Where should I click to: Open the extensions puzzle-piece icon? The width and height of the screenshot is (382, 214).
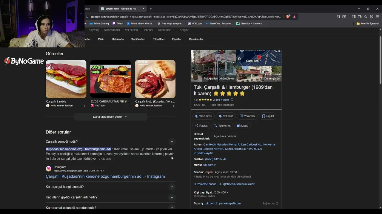click(x=338, y=17)
